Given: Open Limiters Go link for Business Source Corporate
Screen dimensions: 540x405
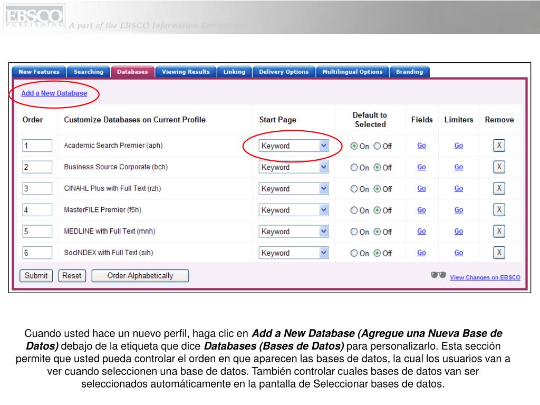Looking at the screenshot, I should 459,167.
